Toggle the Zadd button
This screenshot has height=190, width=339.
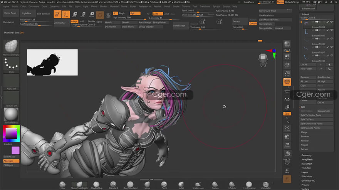click(158, 13)
